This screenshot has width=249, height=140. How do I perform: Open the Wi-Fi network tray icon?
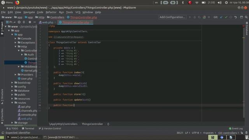(196, 3)
